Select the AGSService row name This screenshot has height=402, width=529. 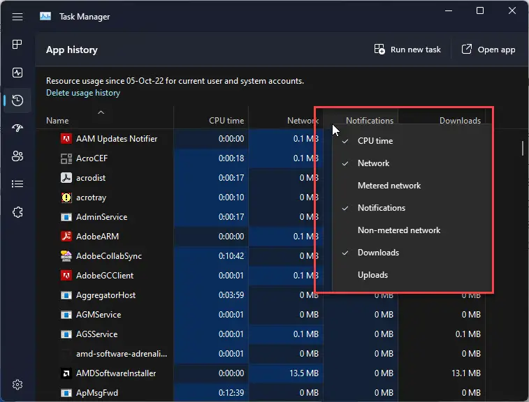(97, 334)
